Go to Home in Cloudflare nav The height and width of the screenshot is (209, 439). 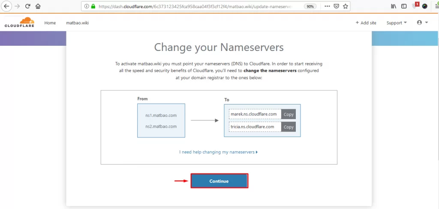50,23
